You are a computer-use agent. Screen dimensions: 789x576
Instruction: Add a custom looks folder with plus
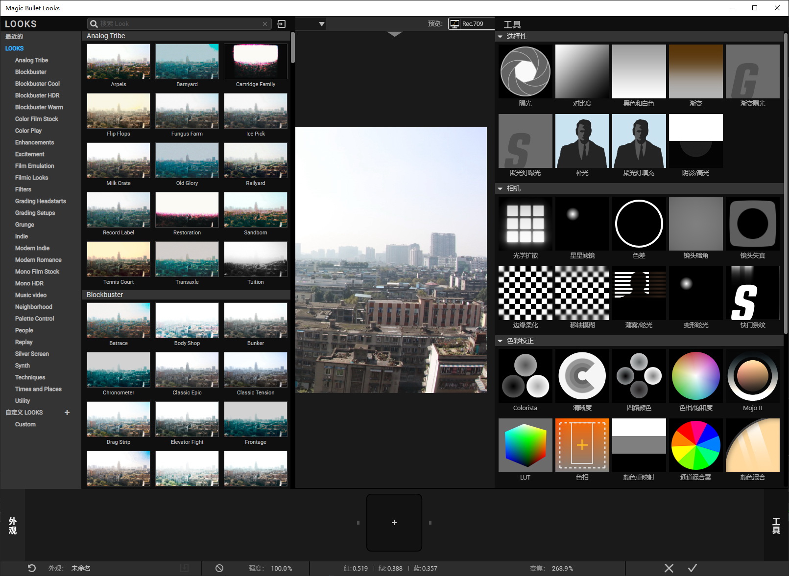[67, 413]
